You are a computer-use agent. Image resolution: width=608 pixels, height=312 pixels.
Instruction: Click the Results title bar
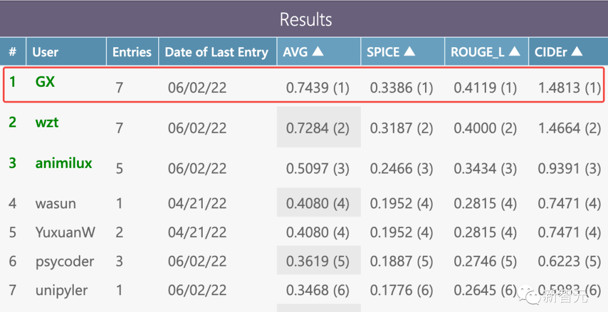305,20
